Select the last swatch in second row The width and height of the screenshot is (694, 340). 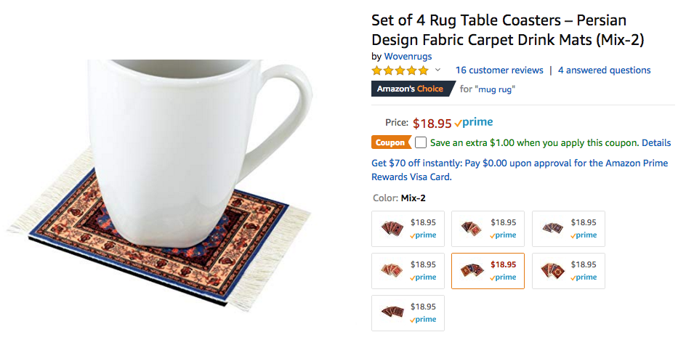[568, 271]
